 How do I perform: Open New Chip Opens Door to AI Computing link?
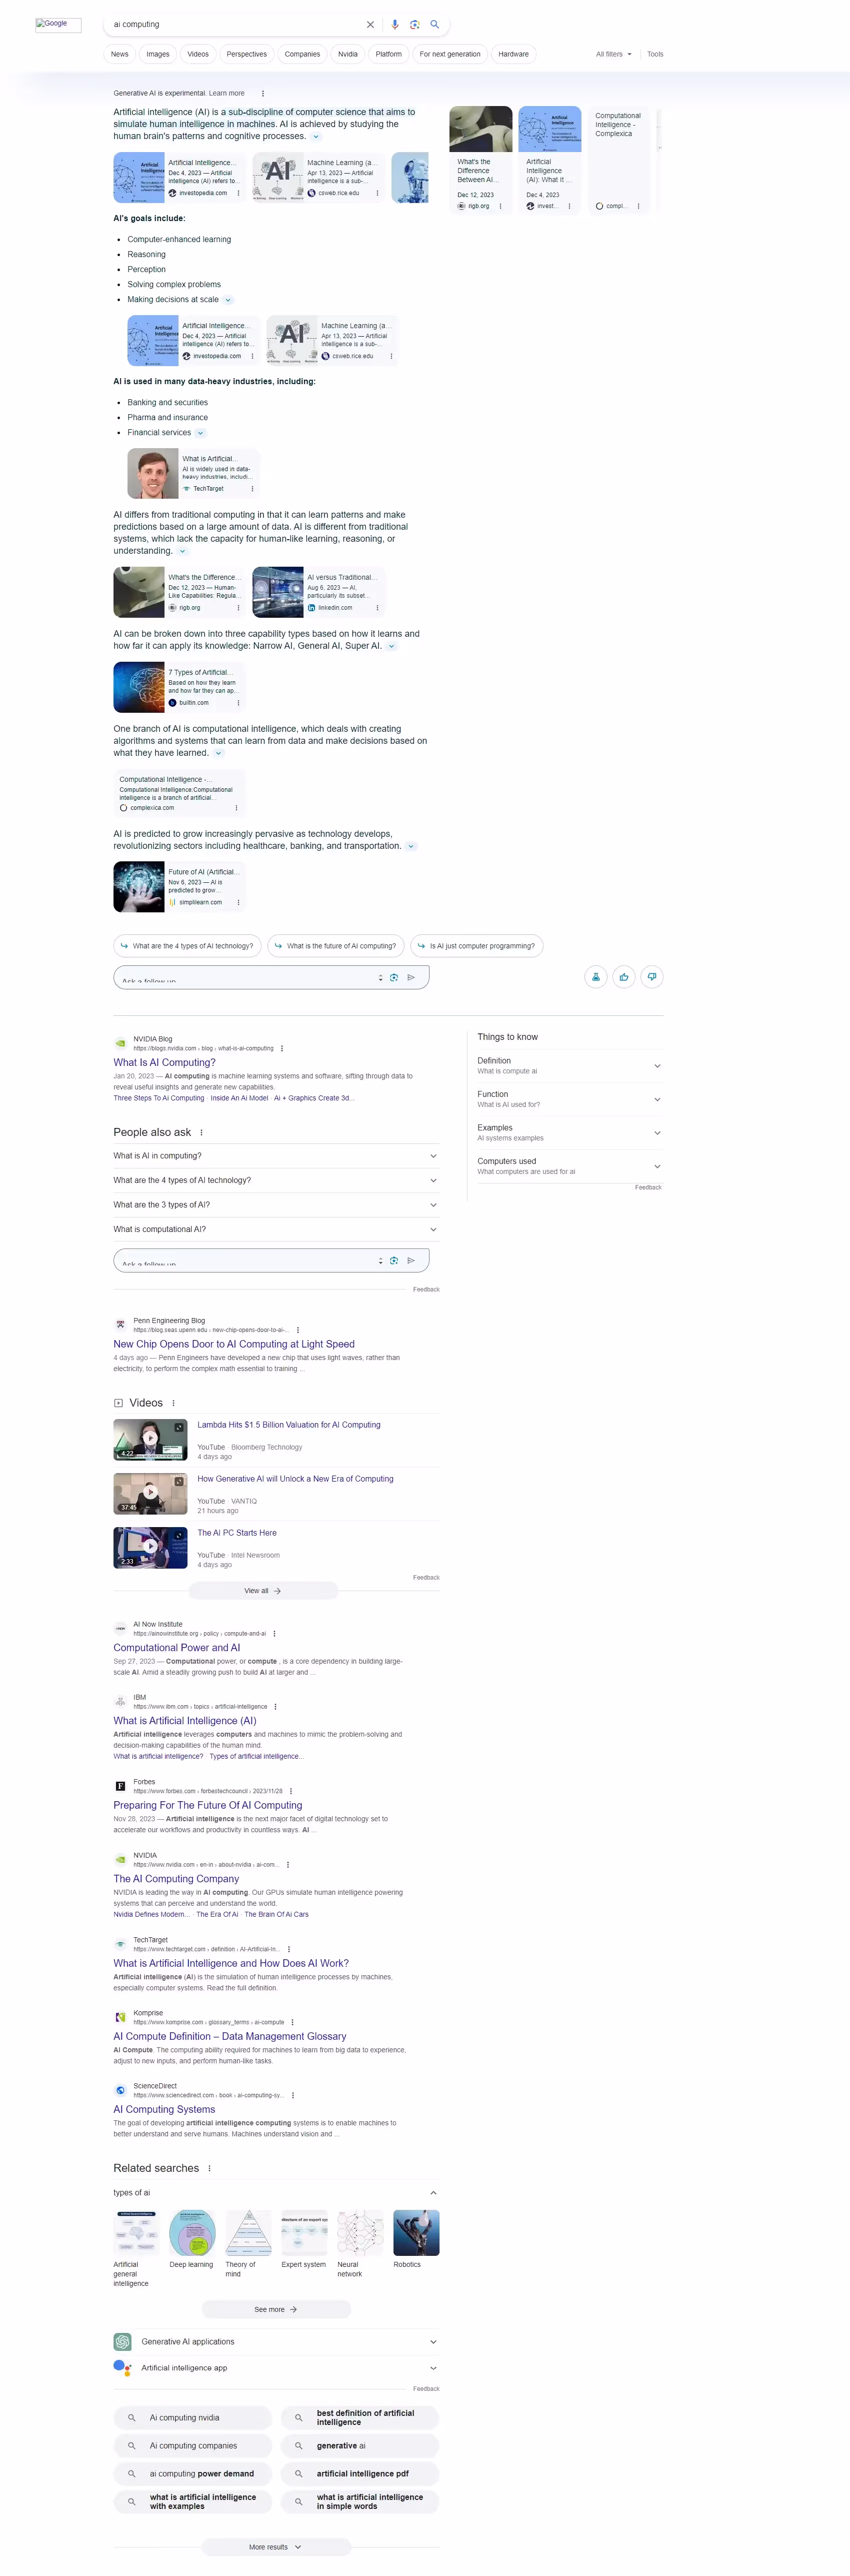tap(234, 1344)
